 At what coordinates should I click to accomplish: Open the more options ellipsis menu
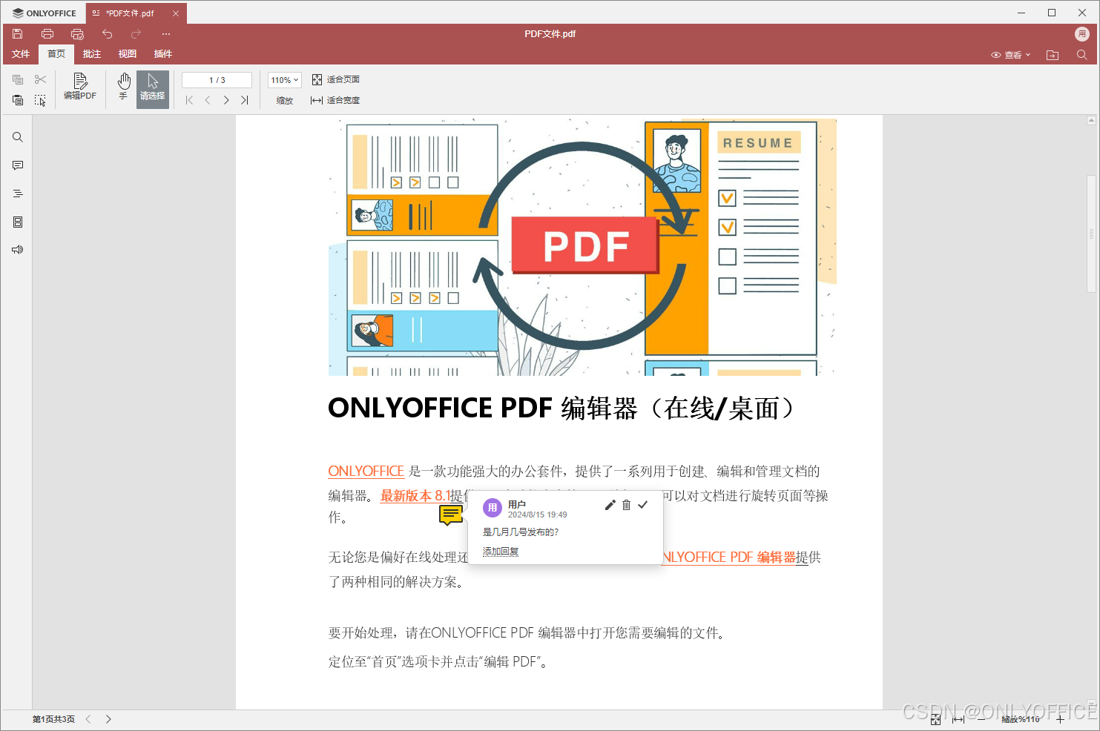[x=166, y=34]
